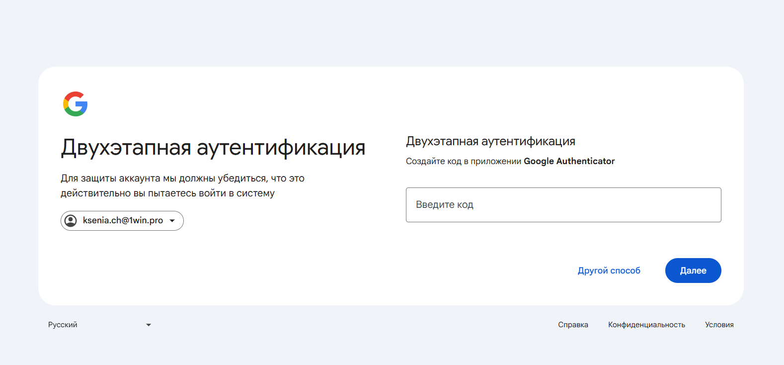Image resolution: width=784 pixels, height=365 pixels.
Task: Open the "Русский" language dropdown
Action: 100,325
